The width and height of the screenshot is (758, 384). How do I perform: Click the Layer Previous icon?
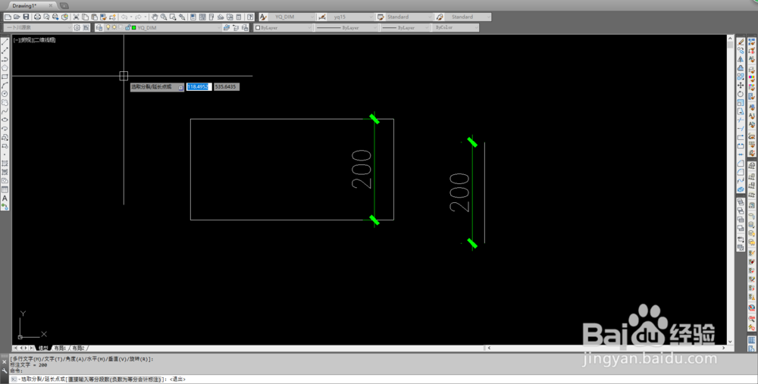pos(236,27)
